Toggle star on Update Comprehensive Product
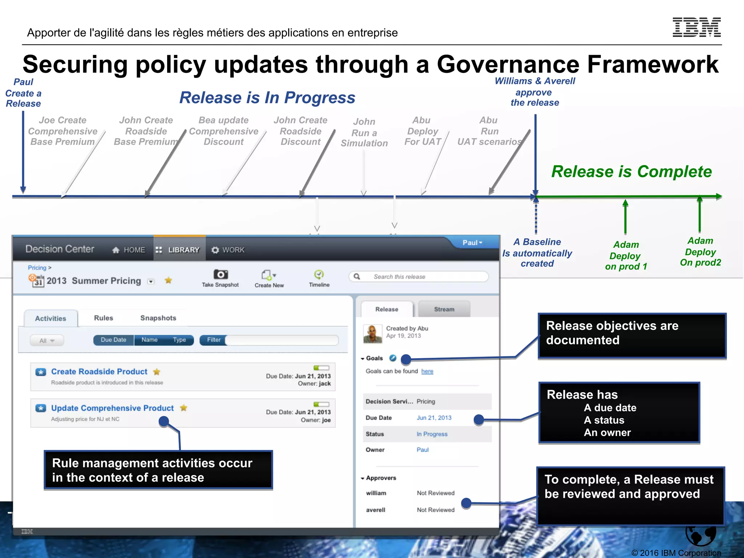744x558 pixels. click(x=183, y=408)
